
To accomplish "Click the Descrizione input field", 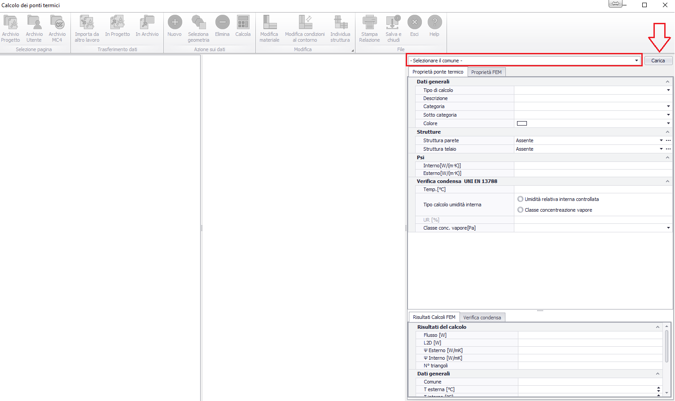I will coord(592,98).
